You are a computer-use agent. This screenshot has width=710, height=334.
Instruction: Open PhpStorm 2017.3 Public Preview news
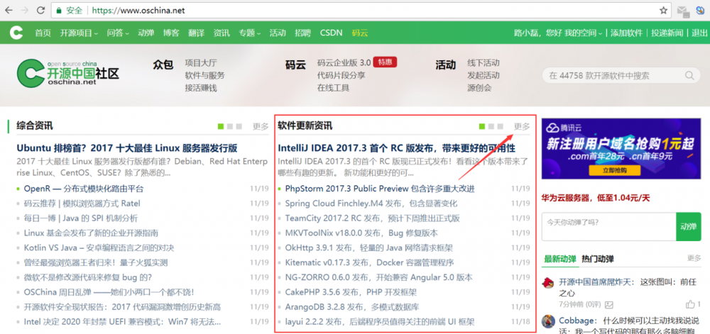(380, 189)
